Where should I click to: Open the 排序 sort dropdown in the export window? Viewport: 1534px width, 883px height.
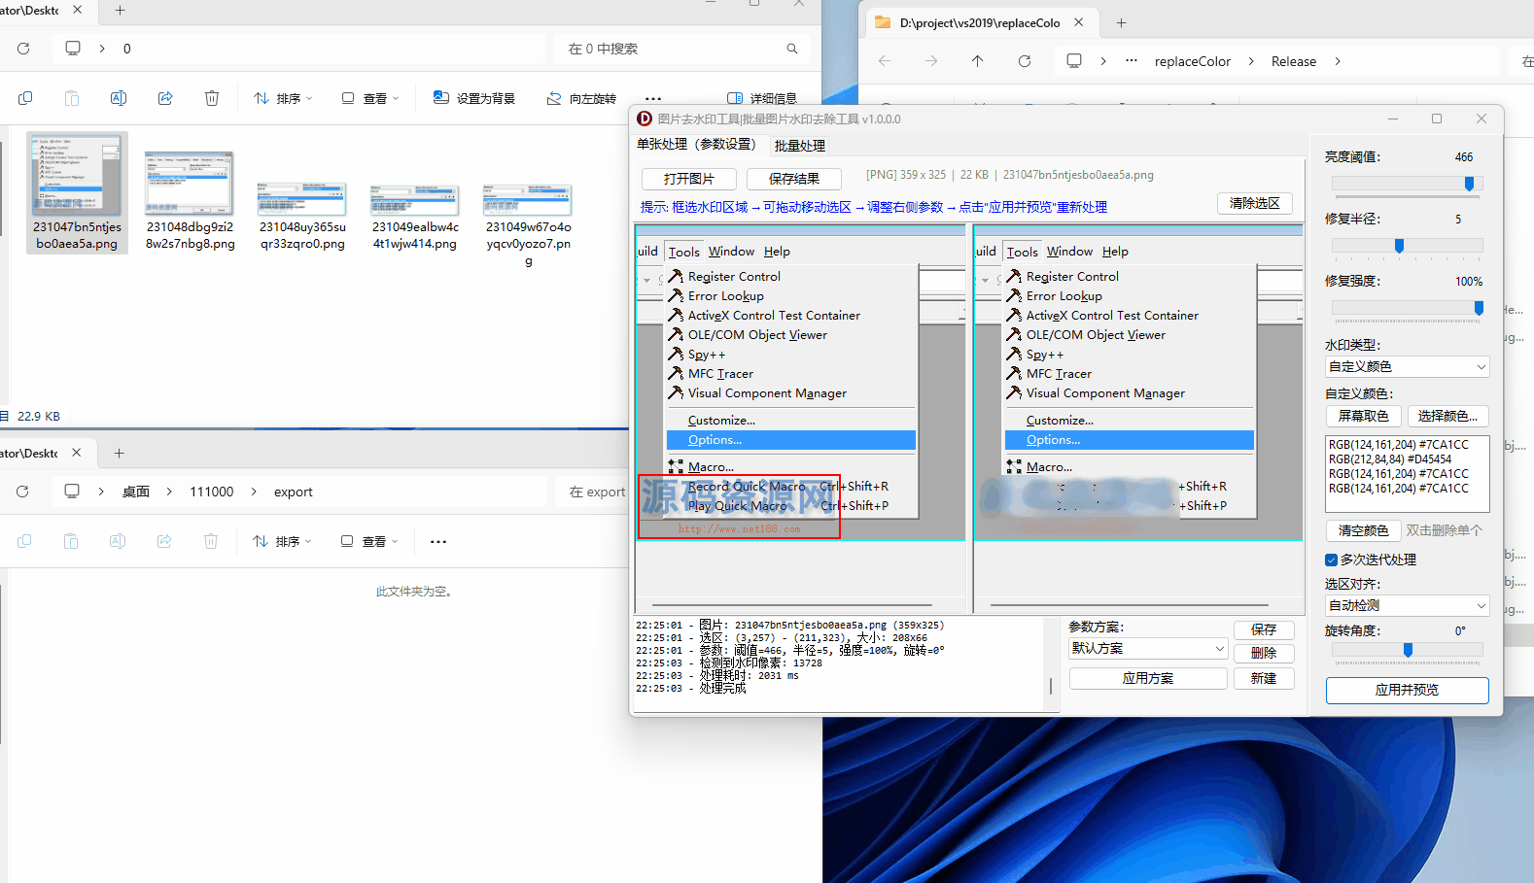(282, 541)
